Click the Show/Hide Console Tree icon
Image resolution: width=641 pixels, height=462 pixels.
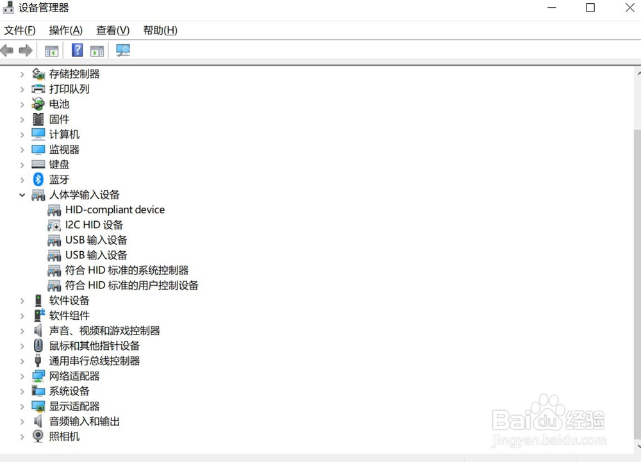coord(51,50)
